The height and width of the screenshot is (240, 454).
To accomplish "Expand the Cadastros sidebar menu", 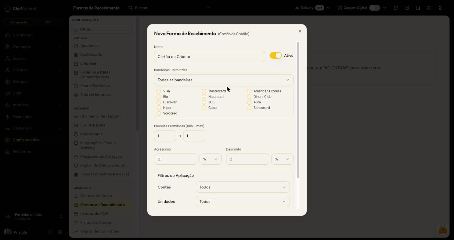I will click(x=33, y=128).
